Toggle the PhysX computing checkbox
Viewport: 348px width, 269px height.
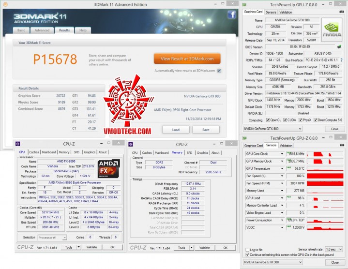[x=300, y=120]
